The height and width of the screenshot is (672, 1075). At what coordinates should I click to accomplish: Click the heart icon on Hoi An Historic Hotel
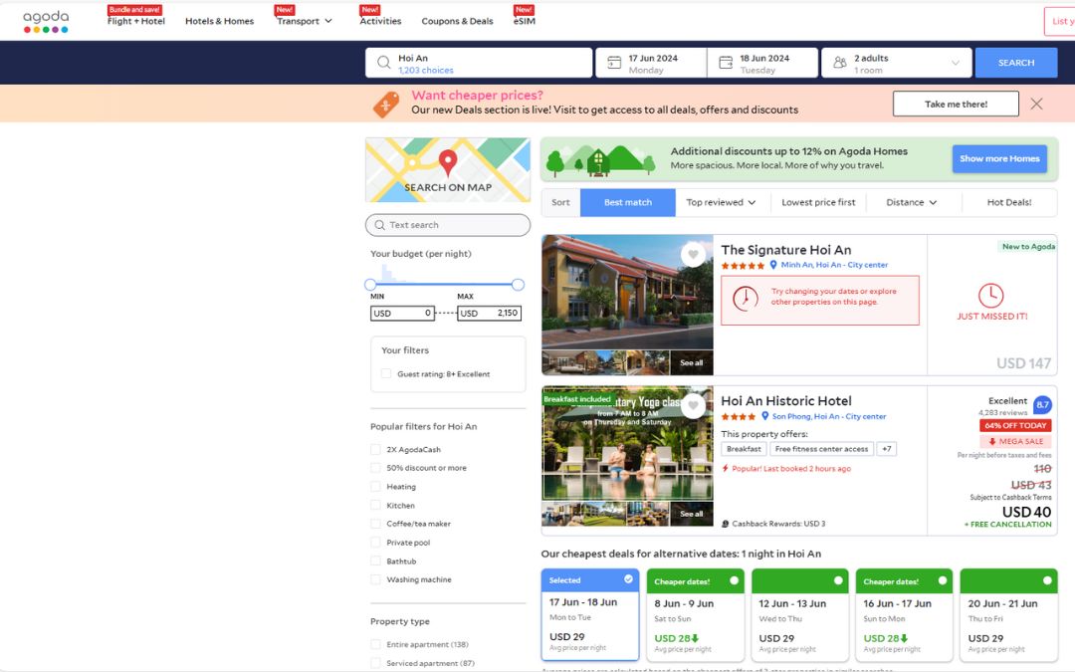click(694, 405)
